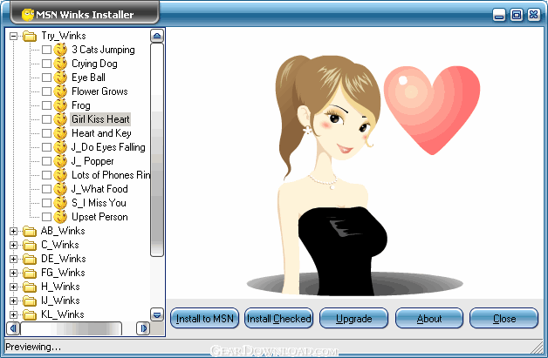This screenshot has width=548, height=358.
Task: Open the About dialog
Action: 429,318
